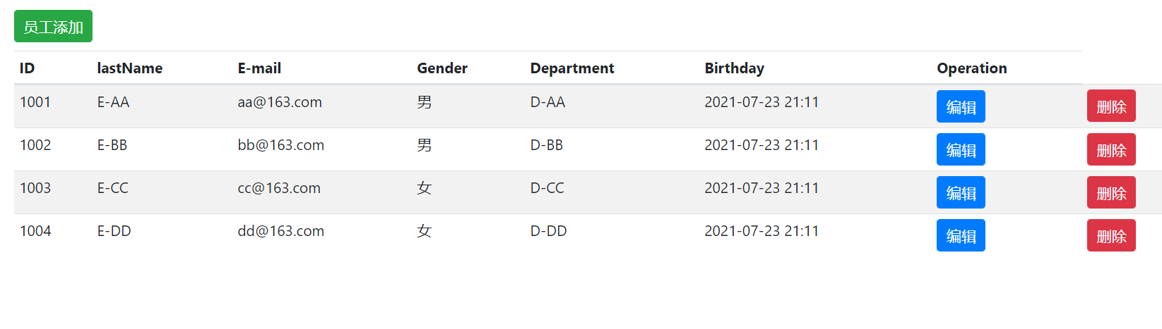Delete employee 1004 E-DD
The height and width of the screenshot is (329, 1162).
click(1111, 235)
